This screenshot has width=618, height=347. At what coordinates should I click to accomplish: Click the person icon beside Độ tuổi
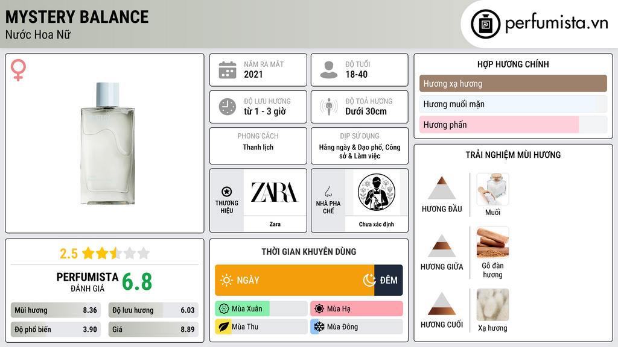click(329, 70)
